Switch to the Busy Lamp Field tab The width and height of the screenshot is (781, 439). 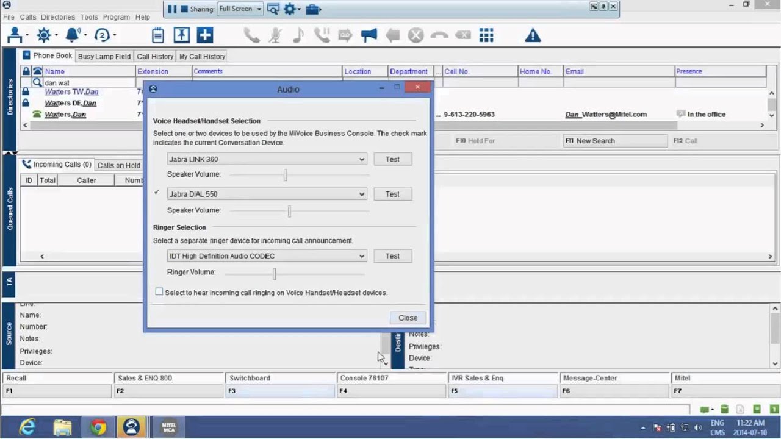click(x=104, y=56)
